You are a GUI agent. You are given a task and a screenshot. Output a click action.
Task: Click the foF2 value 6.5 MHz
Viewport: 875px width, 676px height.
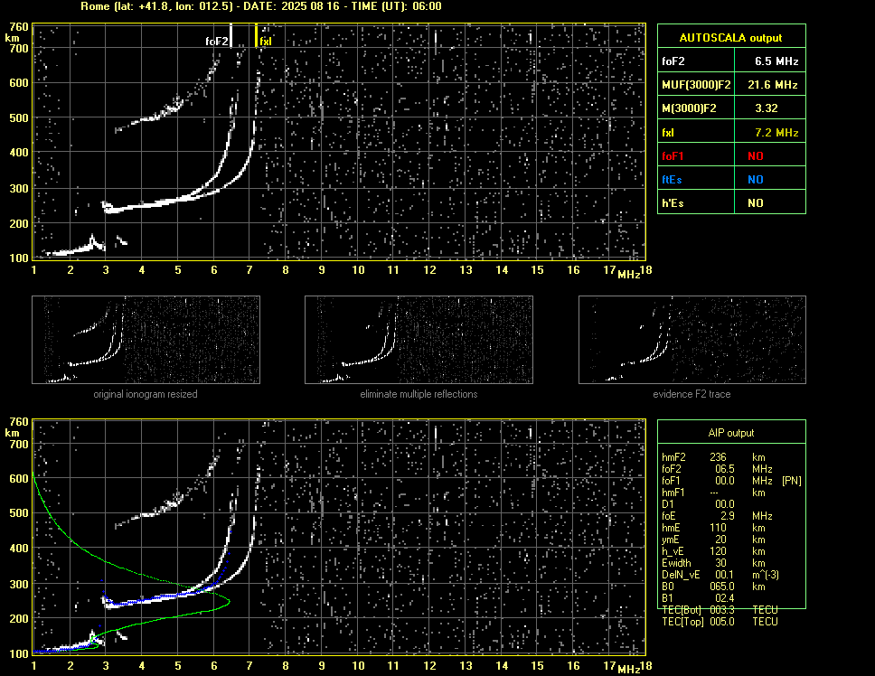pyautogui.click(x=776, y=61)
